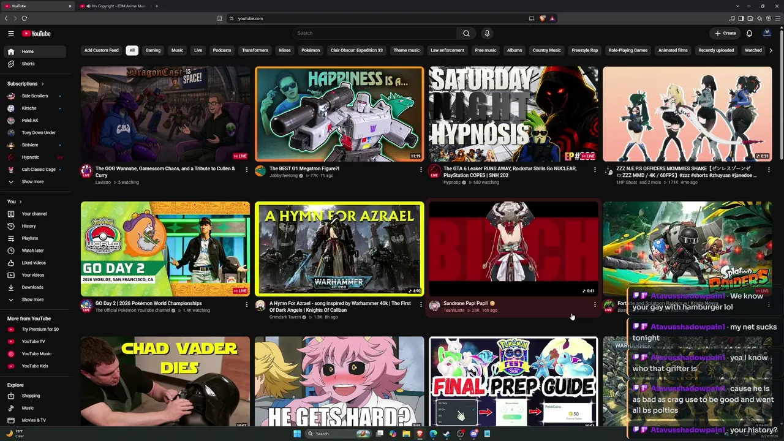Click the search magnifier button
Screen dimensions: 784x441
(x=466, y=34)
